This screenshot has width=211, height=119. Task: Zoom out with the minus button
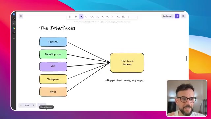click(21, 105)
